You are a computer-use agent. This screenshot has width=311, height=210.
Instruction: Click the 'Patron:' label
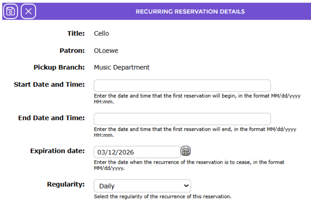[72, 51]
